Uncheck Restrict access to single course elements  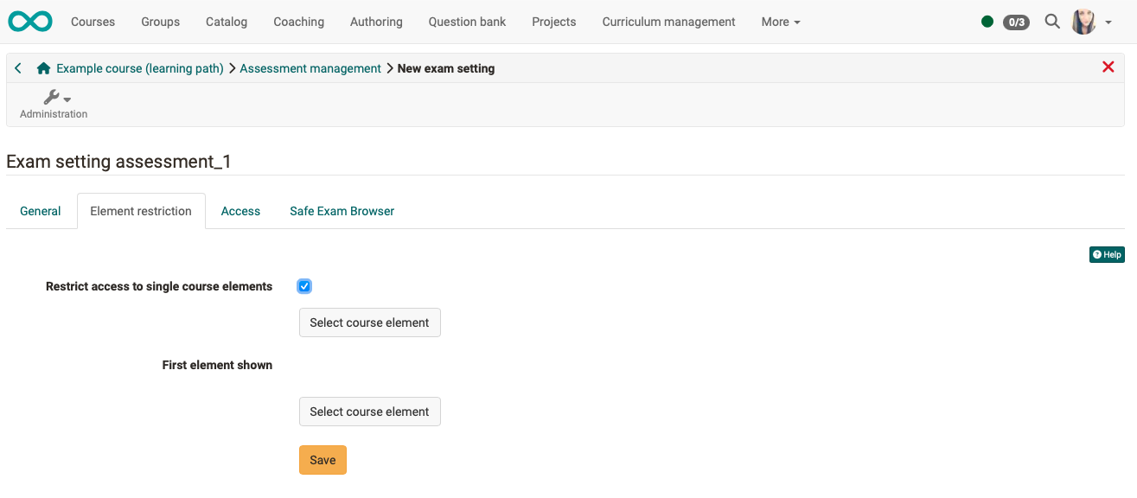pos(303,285)
